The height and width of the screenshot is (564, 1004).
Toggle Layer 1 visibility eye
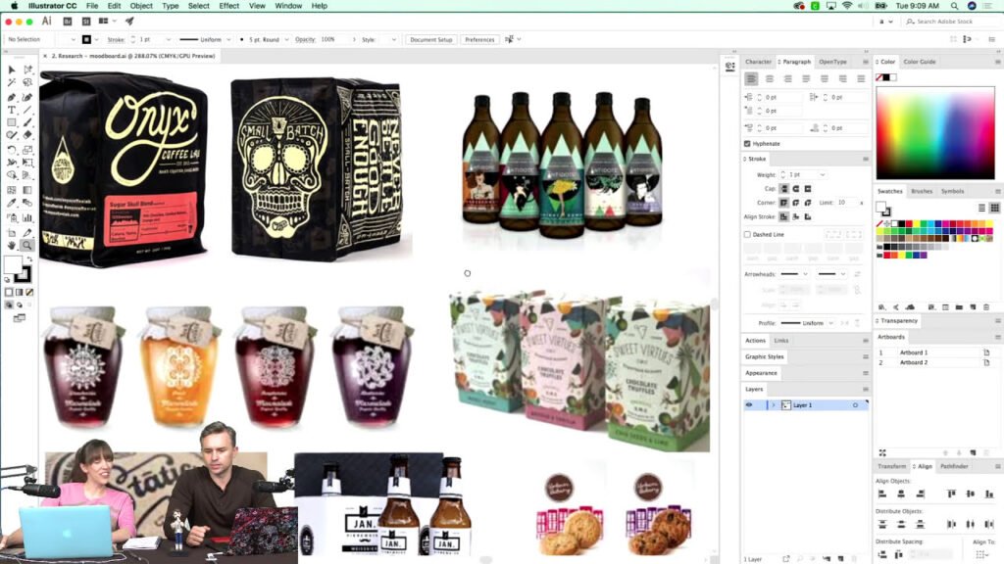pyautogui.click(x=748, y=404)
